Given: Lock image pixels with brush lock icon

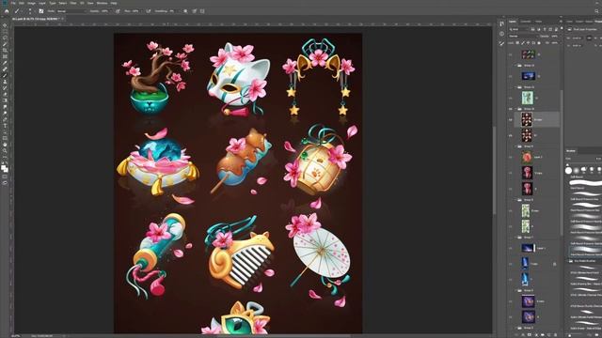Looking at the screenshot, I should tap(523, 43).
